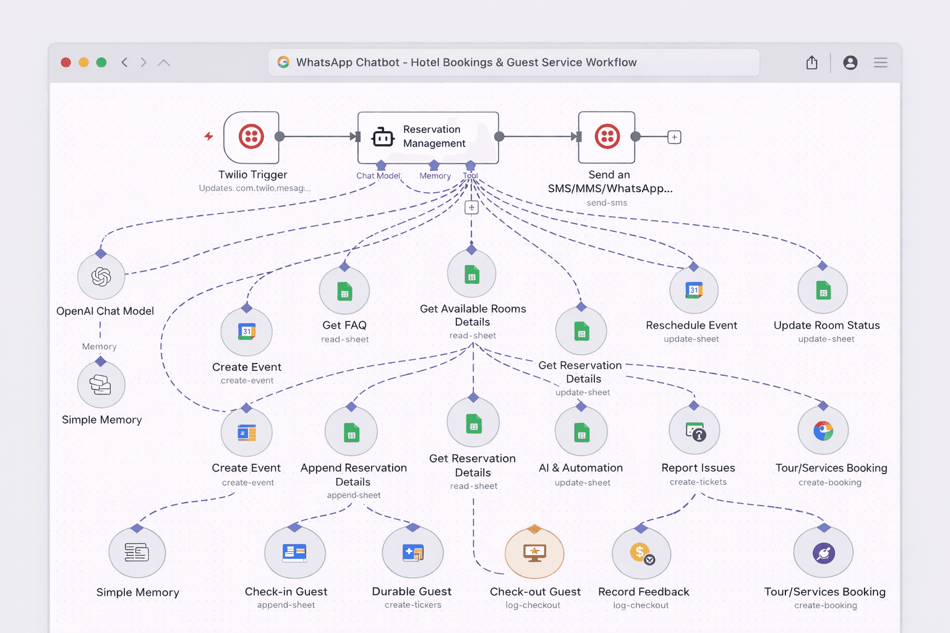Go back with the left chevron
This screenshot has height=633, width=950.
(124, 62)
